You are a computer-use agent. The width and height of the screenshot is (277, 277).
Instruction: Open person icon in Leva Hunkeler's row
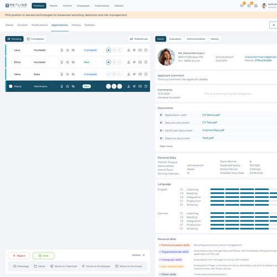(x=129, y=50)
